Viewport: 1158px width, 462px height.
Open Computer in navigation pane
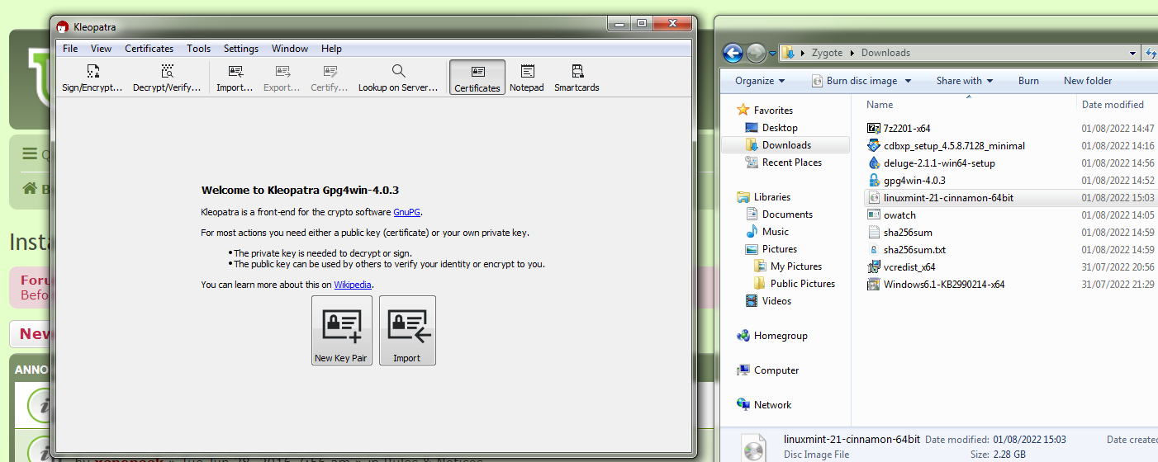point(768,370)
